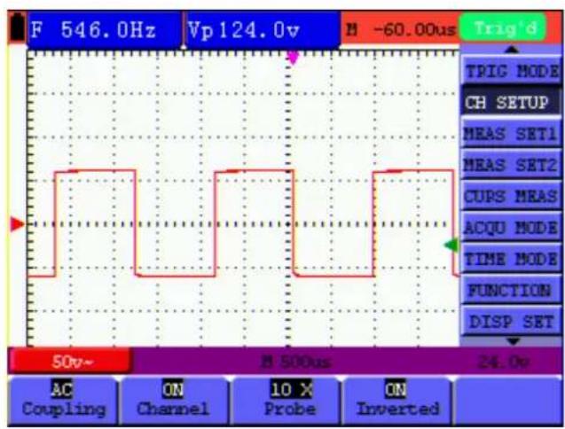Open the ACQU MODE menu item

(x=511, y=228)
